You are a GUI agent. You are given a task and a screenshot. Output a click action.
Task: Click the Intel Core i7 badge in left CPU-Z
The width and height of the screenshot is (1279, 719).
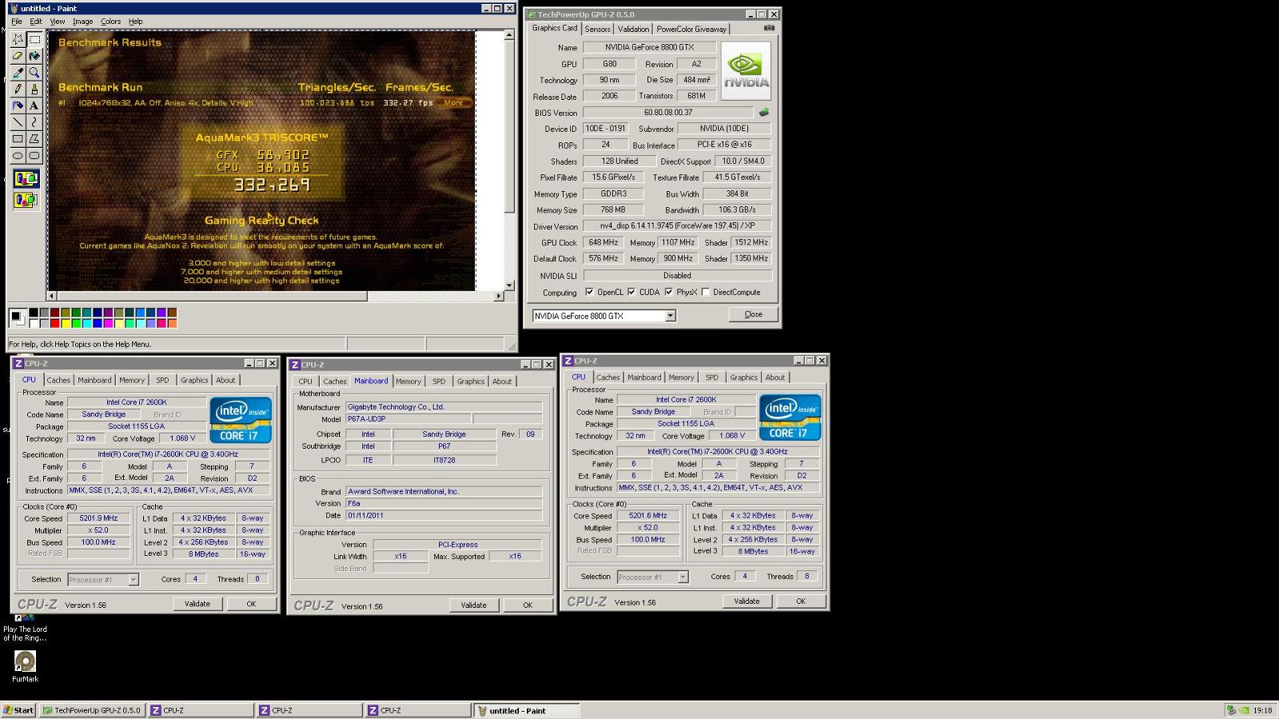tap(240, 420)
